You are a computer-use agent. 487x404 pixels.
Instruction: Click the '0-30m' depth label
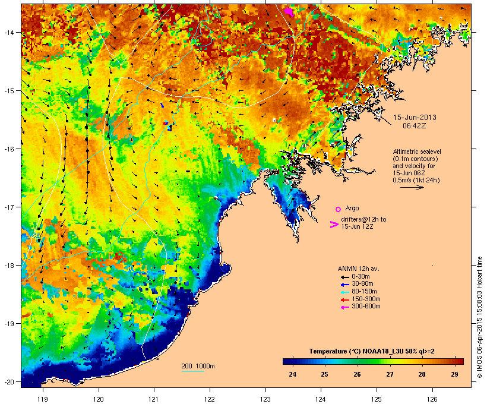pos(360,277)
